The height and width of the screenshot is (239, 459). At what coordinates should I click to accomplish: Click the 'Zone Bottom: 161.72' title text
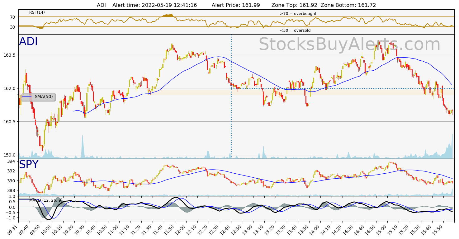pyautogui.click(x=348, y=5)
